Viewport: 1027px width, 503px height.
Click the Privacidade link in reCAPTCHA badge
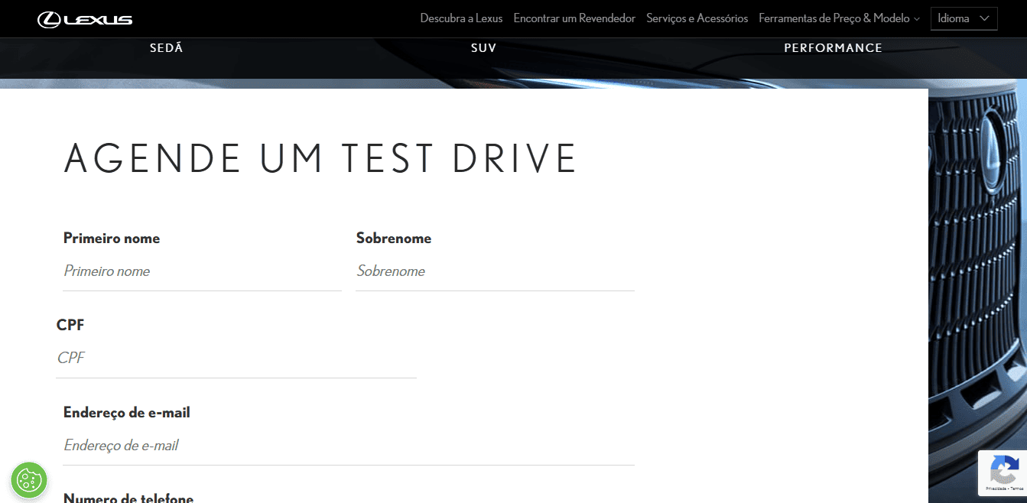[x=995, y=488]
